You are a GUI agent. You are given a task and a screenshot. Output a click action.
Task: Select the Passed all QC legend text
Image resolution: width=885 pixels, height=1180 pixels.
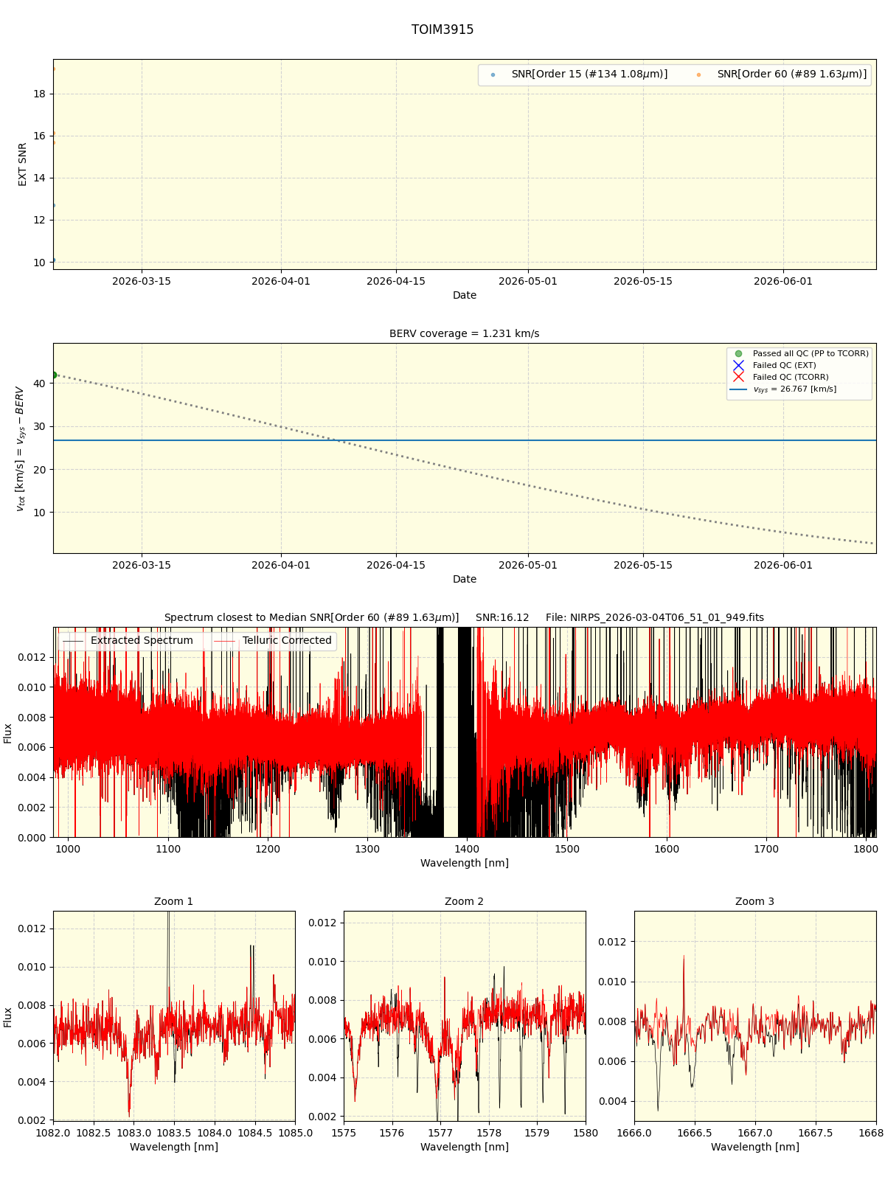tap(811, 354)
